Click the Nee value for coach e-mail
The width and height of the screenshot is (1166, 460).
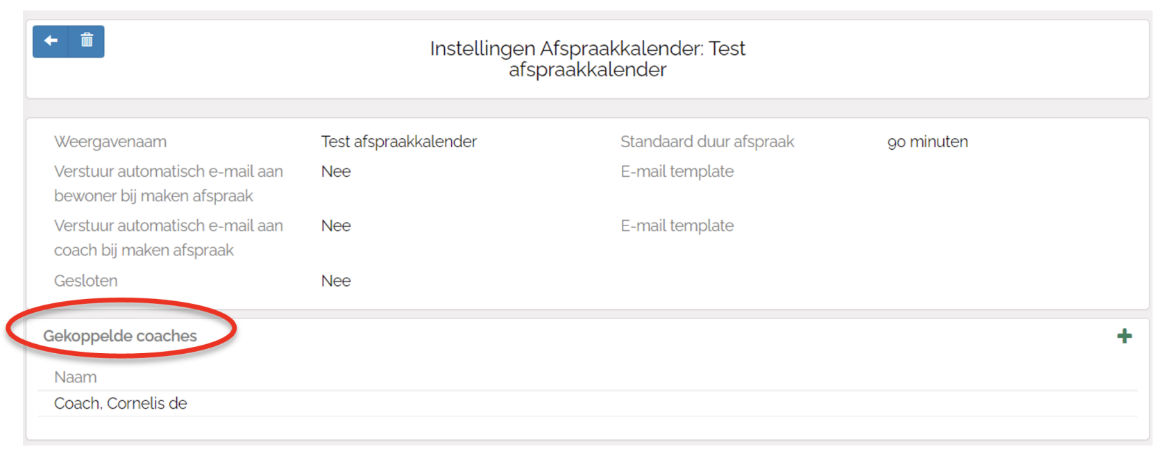point(336,226)
